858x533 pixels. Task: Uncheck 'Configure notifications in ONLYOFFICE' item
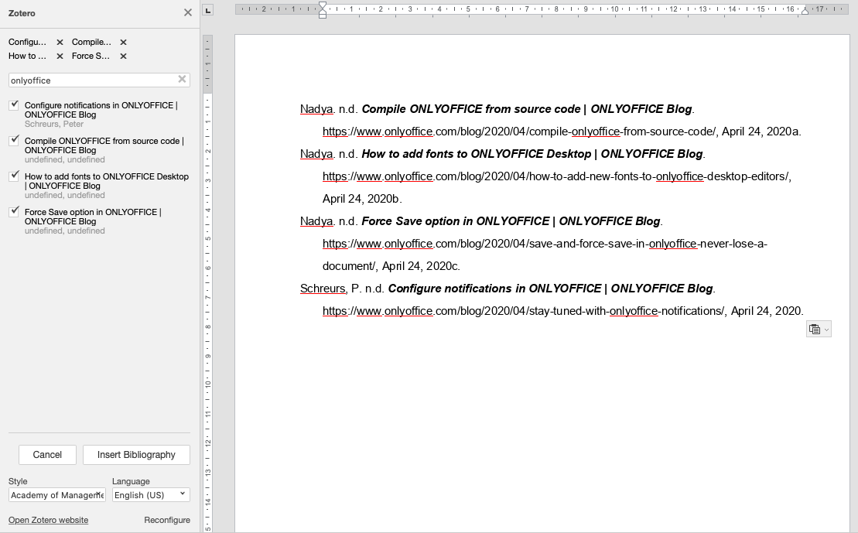(14, 105)
